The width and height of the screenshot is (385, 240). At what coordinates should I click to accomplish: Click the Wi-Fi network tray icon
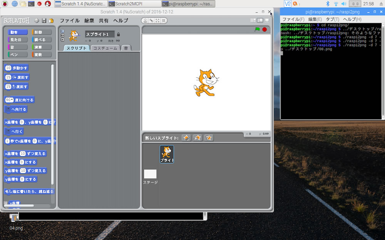tap(336, 4)
